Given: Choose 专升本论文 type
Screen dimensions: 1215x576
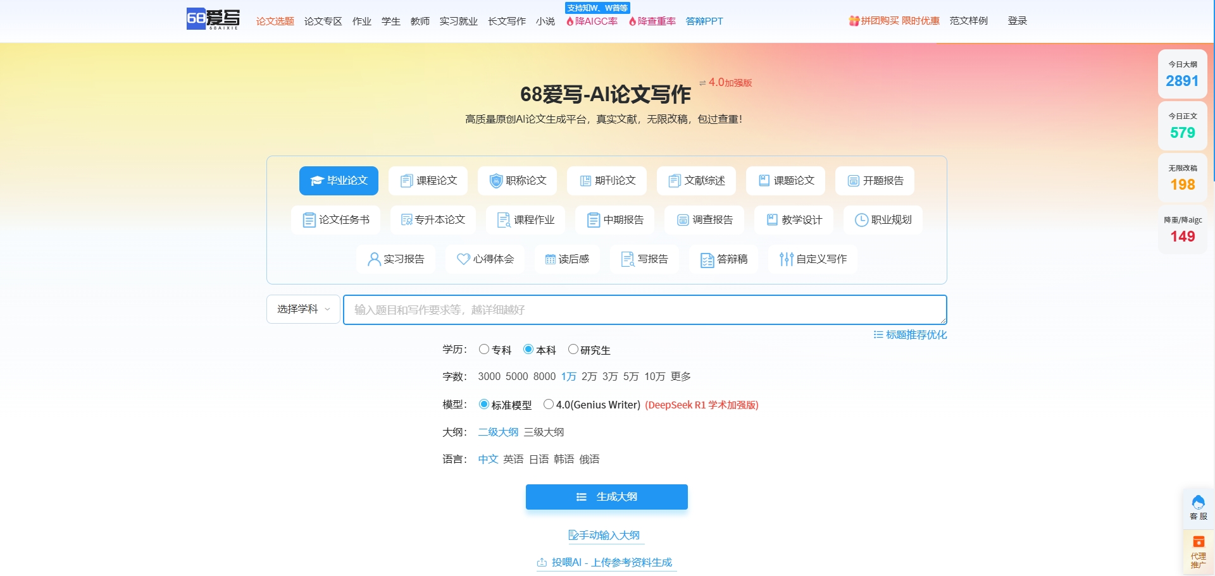Looking at the screenshot, I should tap(433, 220).
